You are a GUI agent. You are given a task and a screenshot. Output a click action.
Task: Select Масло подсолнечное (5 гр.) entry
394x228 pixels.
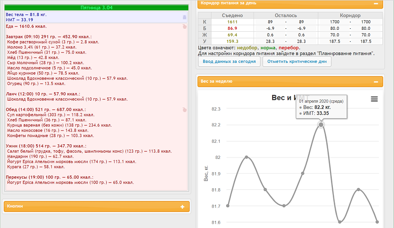49,68
